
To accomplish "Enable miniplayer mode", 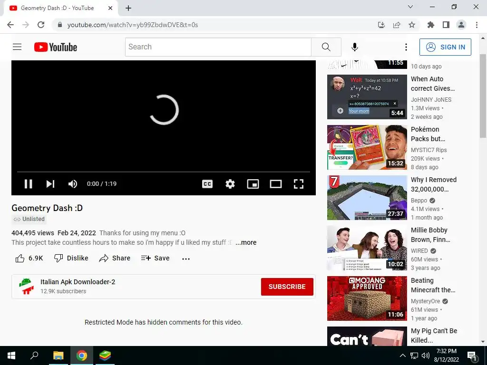I will 253,184.
